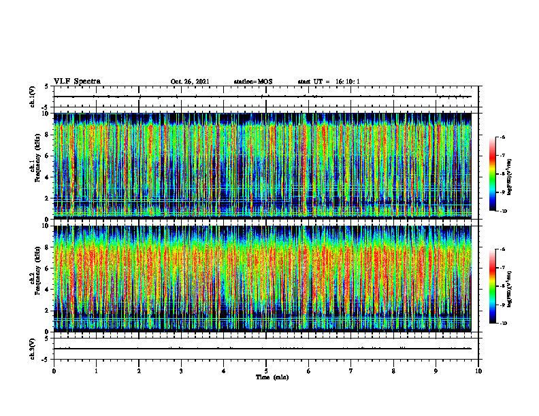Image resolution: width=539 pixels, height=416 pixels.
Task: Click the "ch.3(V)" waveform axis label
Action: (x=33, y=349)
